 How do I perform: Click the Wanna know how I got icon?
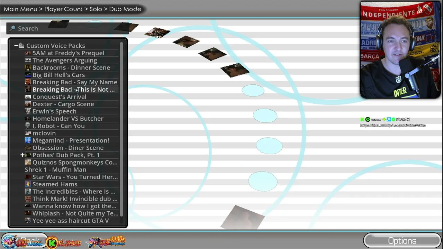pyautogui.click(x=28, y=206)
